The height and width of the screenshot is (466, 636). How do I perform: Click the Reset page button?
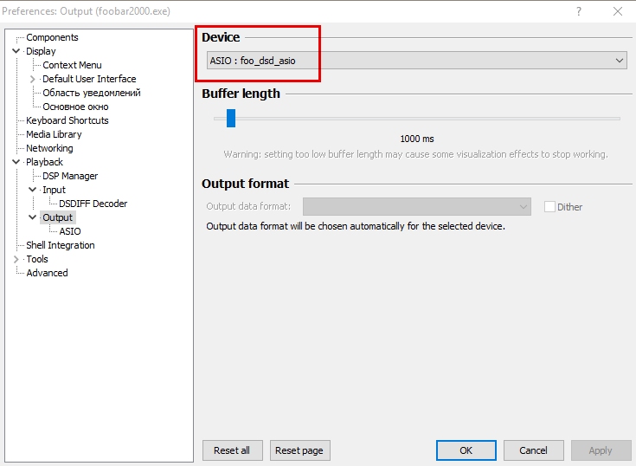(300, 450)
